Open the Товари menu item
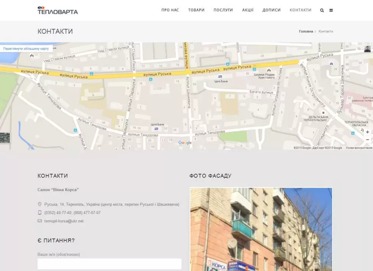This screenshot has width=373, height=271. point(196,10)
